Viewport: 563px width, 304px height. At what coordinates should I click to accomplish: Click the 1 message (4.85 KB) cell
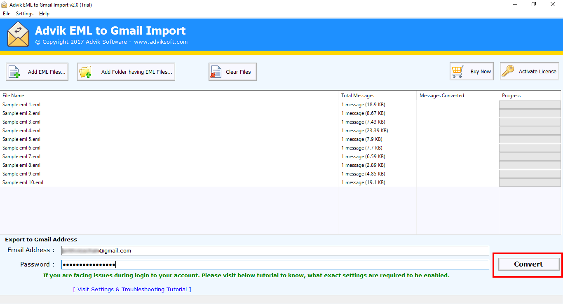tap(363, 174)
